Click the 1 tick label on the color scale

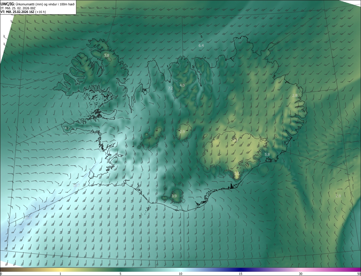(x=60, y=274)
